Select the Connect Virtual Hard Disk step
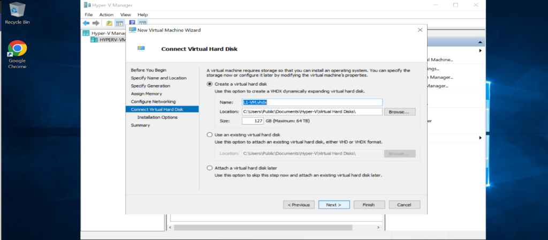548x240 pixels. (162, 109)
